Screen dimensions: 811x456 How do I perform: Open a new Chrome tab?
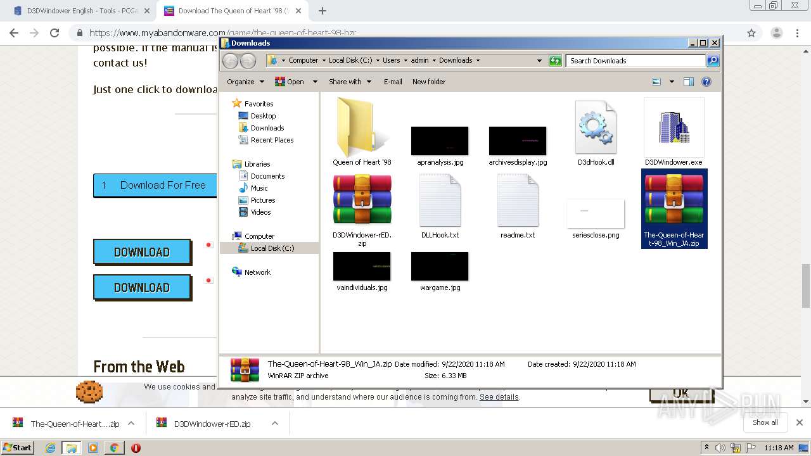point(322,11)
